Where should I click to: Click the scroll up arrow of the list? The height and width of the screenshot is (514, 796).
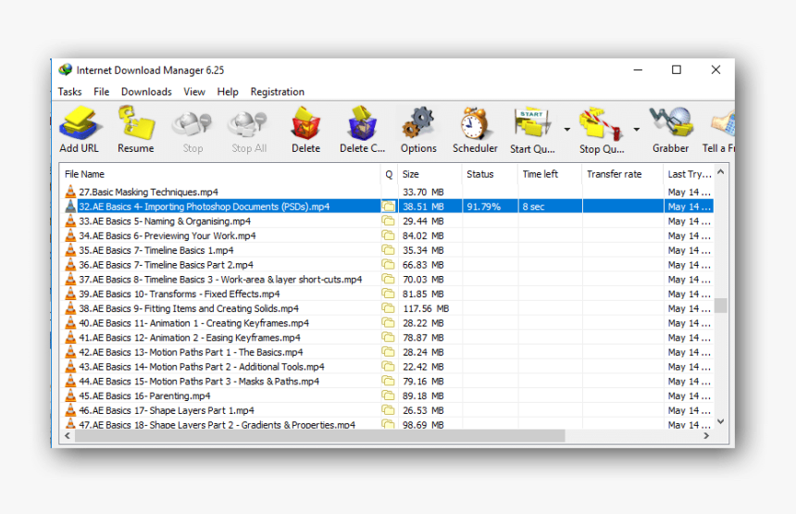(720, 172)
